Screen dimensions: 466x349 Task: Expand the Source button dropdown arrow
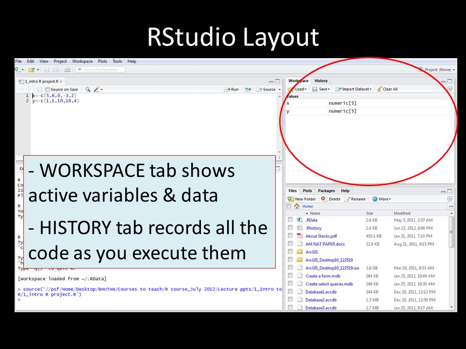coord(280,89)
